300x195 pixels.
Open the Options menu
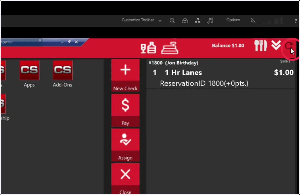233,20
